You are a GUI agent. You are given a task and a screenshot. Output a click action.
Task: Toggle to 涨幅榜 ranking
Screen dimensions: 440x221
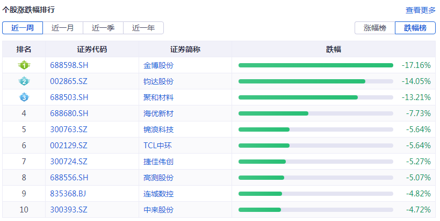coord(375,28)
